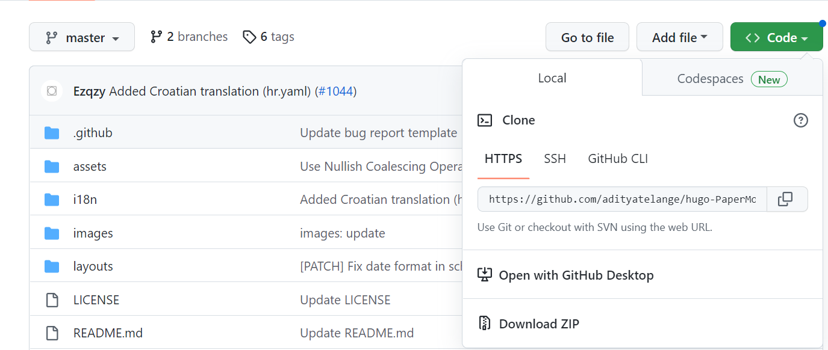Image resolution: width=828 pixels, height=350 pixels.
Task: Click the .github folder icon
Action: 52,133
